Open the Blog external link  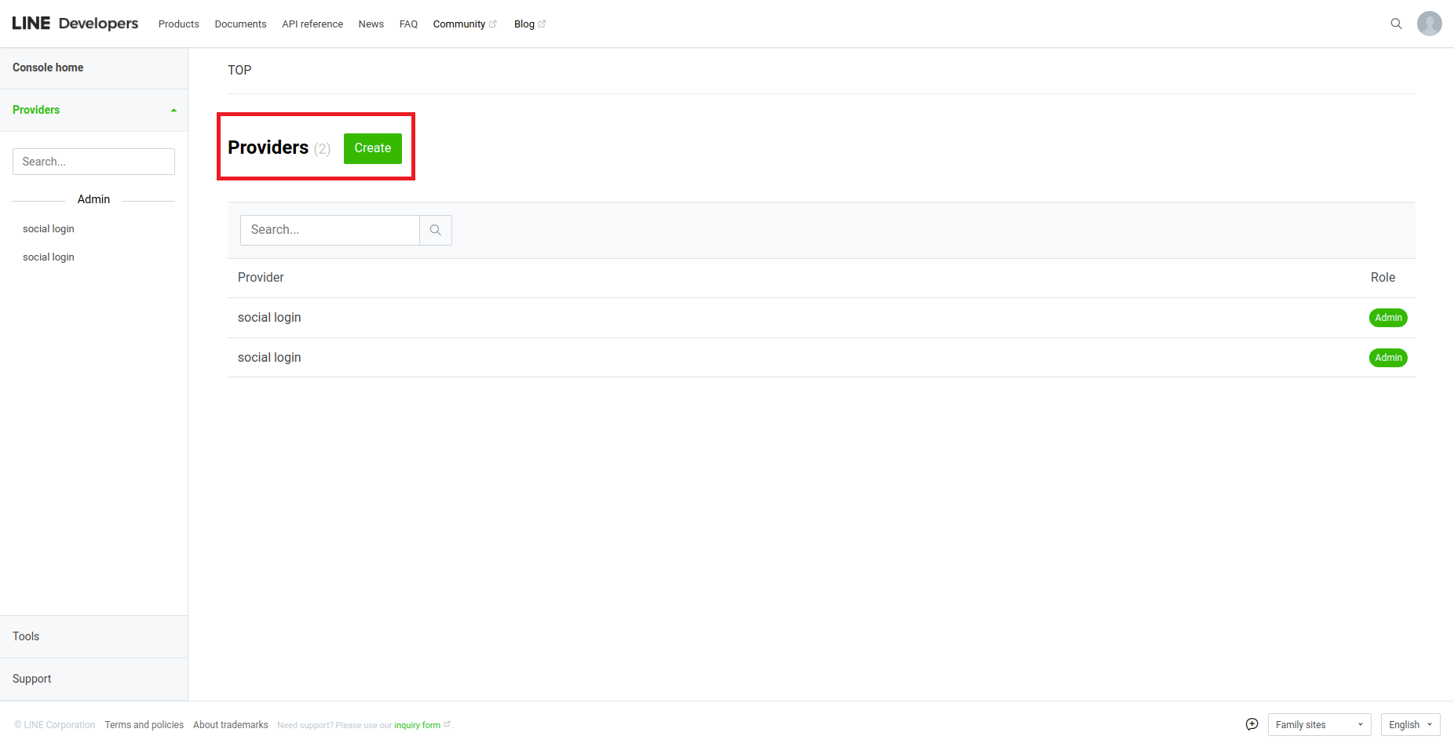click(529, 24)
